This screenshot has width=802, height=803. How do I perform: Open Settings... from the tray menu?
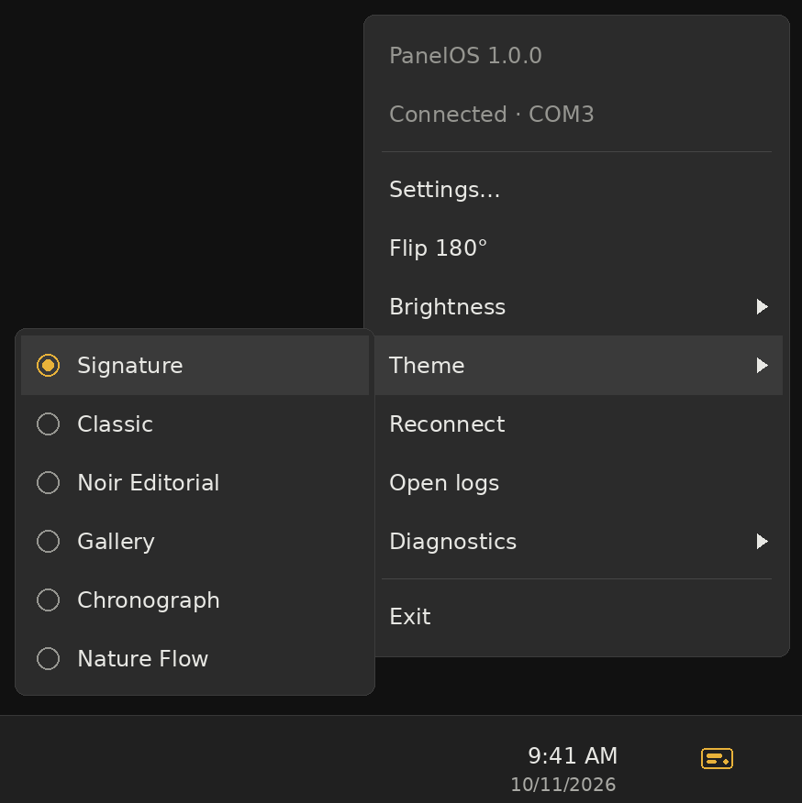(577, 190)
